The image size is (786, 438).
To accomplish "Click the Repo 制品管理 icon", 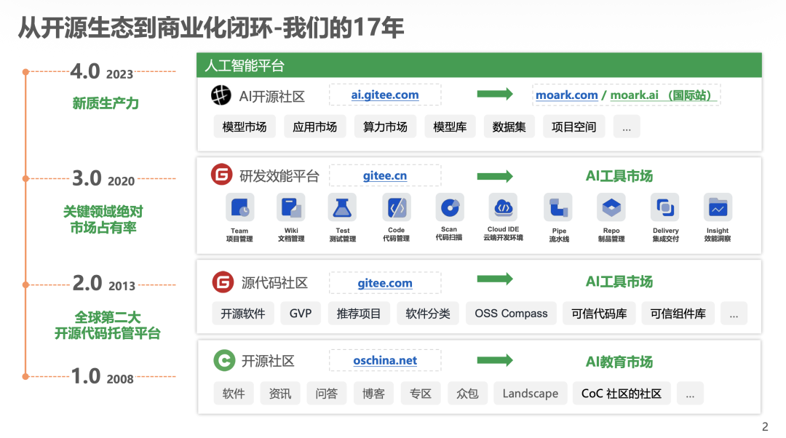I will [x=611, y=207].
